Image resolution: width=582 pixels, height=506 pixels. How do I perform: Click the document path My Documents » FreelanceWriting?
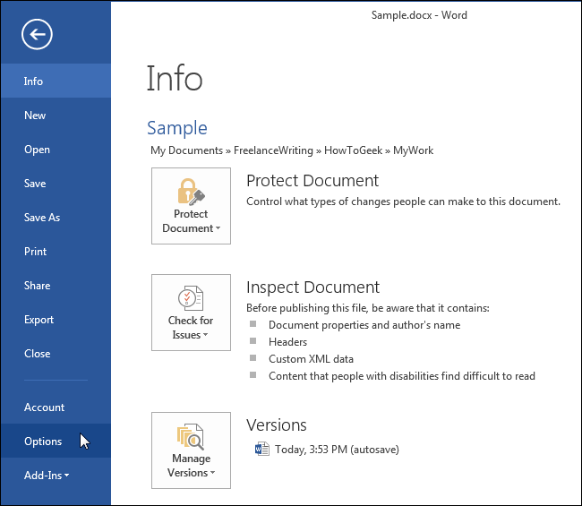(232, 150)
